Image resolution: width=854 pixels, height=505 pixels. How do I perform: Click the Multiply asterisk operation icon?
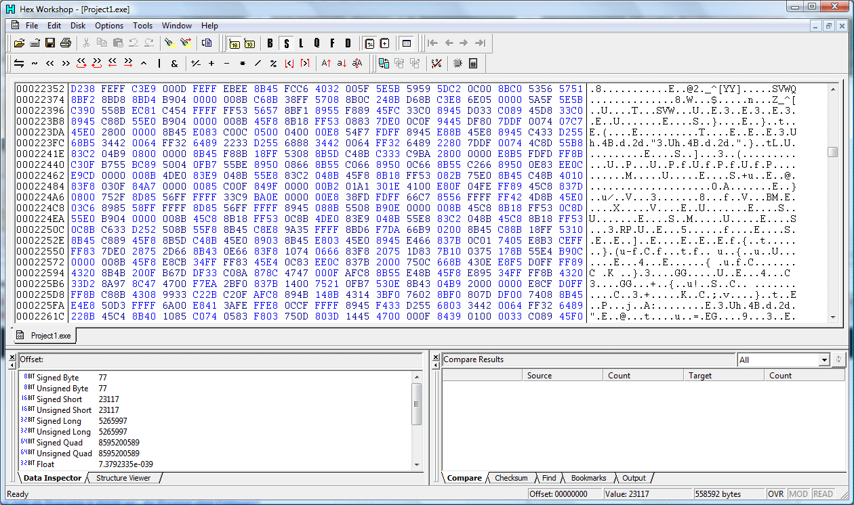click(x=243, y=63)
